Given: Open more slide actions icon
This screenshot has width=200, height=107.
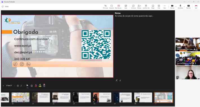Looking at the screenshot, I should (21, 86).
